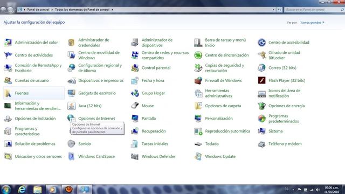Screen dimensions: 345x194
Task: Open Centro de movilidad de Windows icon
Action: coord(71,55)
